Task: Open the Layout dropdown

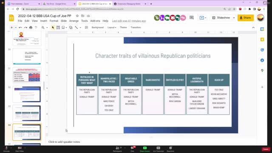Action: (x=112, y=27)
